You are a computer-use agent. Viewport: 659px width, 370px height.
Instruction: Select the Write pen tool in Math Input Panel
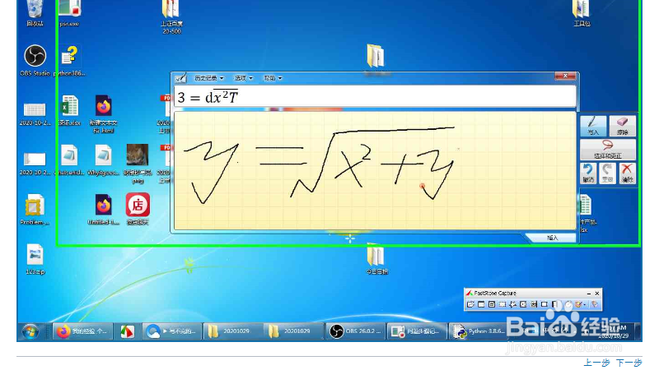point(593,126)
